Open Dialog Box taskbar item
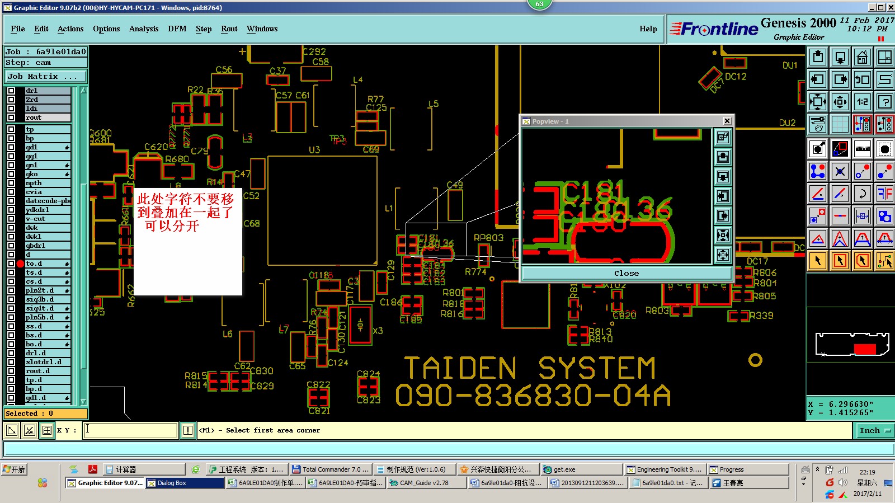The image size is (895, 503). 185,483
